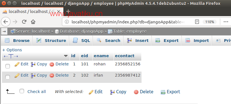Screen dimensions: 231x104
Task: Open the Export tab
Action: click(x=167, y=41)
